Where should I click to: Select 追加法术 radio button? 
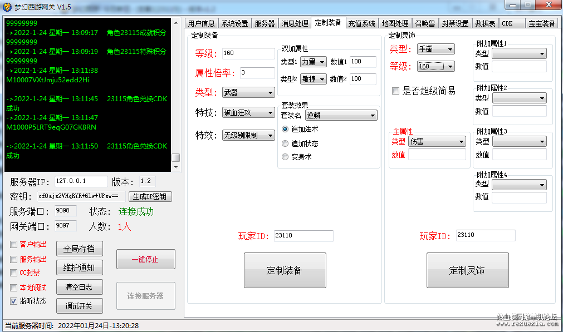point(285,129)
